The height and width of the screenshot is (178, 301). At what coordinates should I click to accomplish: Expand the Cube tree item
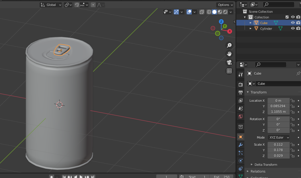pos(251,23)
